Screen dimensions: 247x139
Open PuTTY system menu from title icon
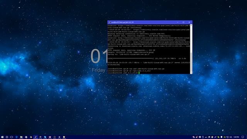coord(110,22)
